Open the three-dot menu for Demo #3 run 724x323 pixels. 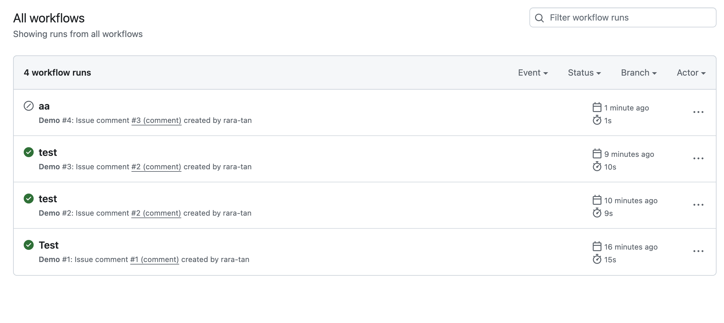click(x=698, y=158)
